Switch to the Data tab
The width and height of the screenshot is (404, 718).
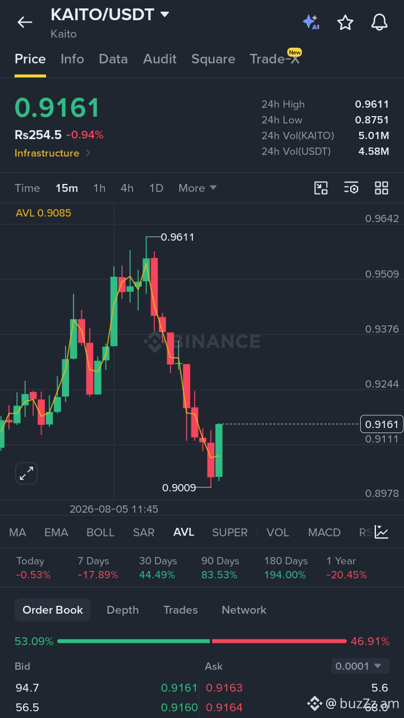tap(113, 59)
